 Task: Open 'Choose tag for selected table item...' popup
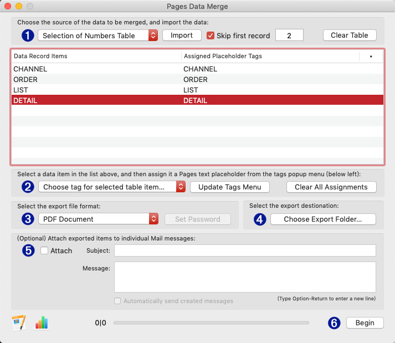coord(112,187)
